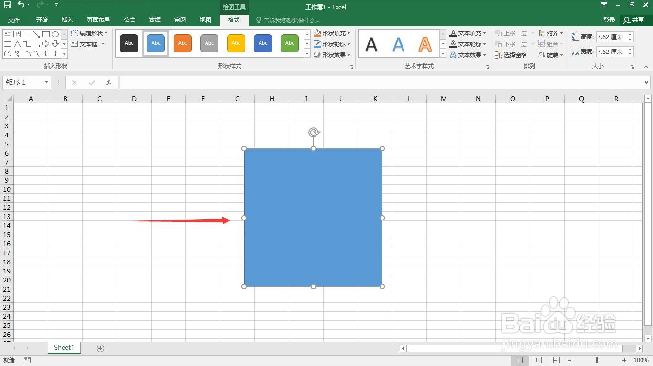Click the height (高度) value field
The width and height of the screenshot is (653, 366).
[611, 37]
